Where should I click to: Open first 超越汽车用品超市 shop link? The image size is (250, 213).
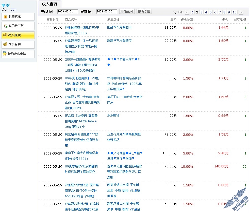click(119, 27)
